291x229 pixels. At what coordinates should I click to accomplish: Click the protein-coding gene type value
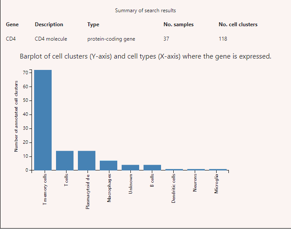click(111, 39)
